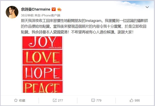Click the orange V verified badge

[x=54, y=9]
